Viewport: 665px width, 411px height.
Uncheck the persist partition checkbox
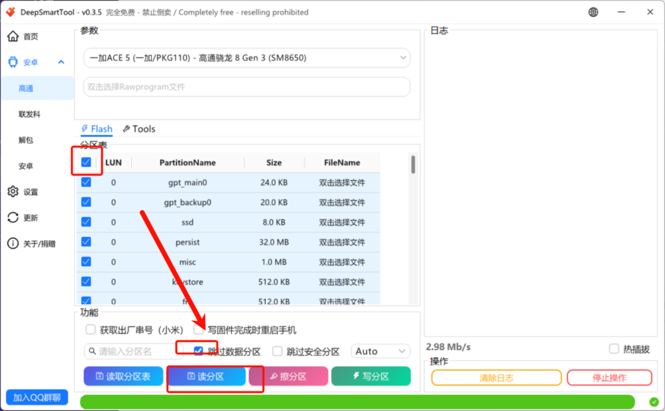(x=86, y=242)
